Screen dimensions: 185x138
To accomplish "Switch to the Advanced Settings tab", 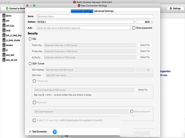I will point(104,11).
